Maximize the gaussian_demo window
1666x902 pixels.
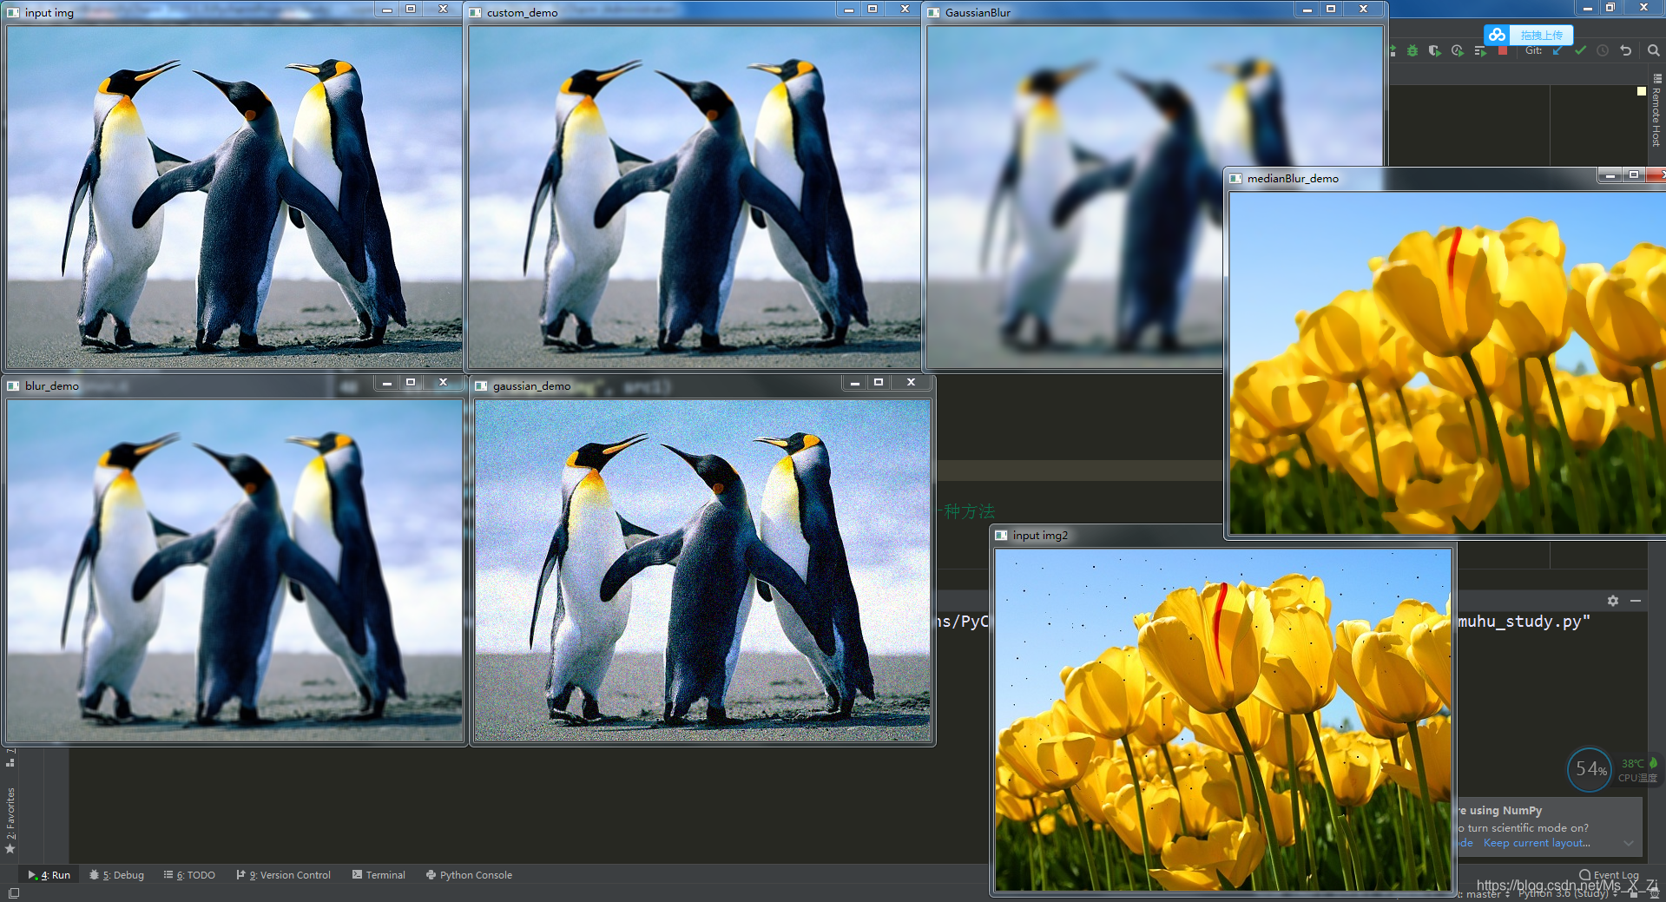879,382
